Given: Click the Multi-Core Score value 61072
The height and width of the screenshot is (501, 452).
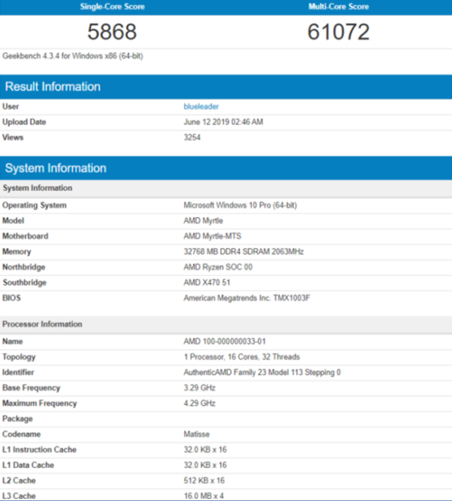Looking at the screenshot, I should pos(338,32).
